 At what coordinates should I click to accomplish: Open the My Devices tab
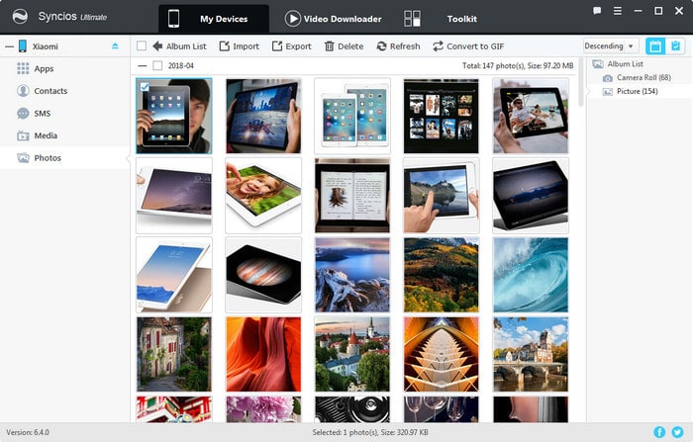[x=214, y=19]
